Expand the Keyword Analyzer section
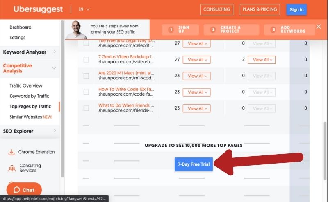The image size is (328, 202). 30,52
